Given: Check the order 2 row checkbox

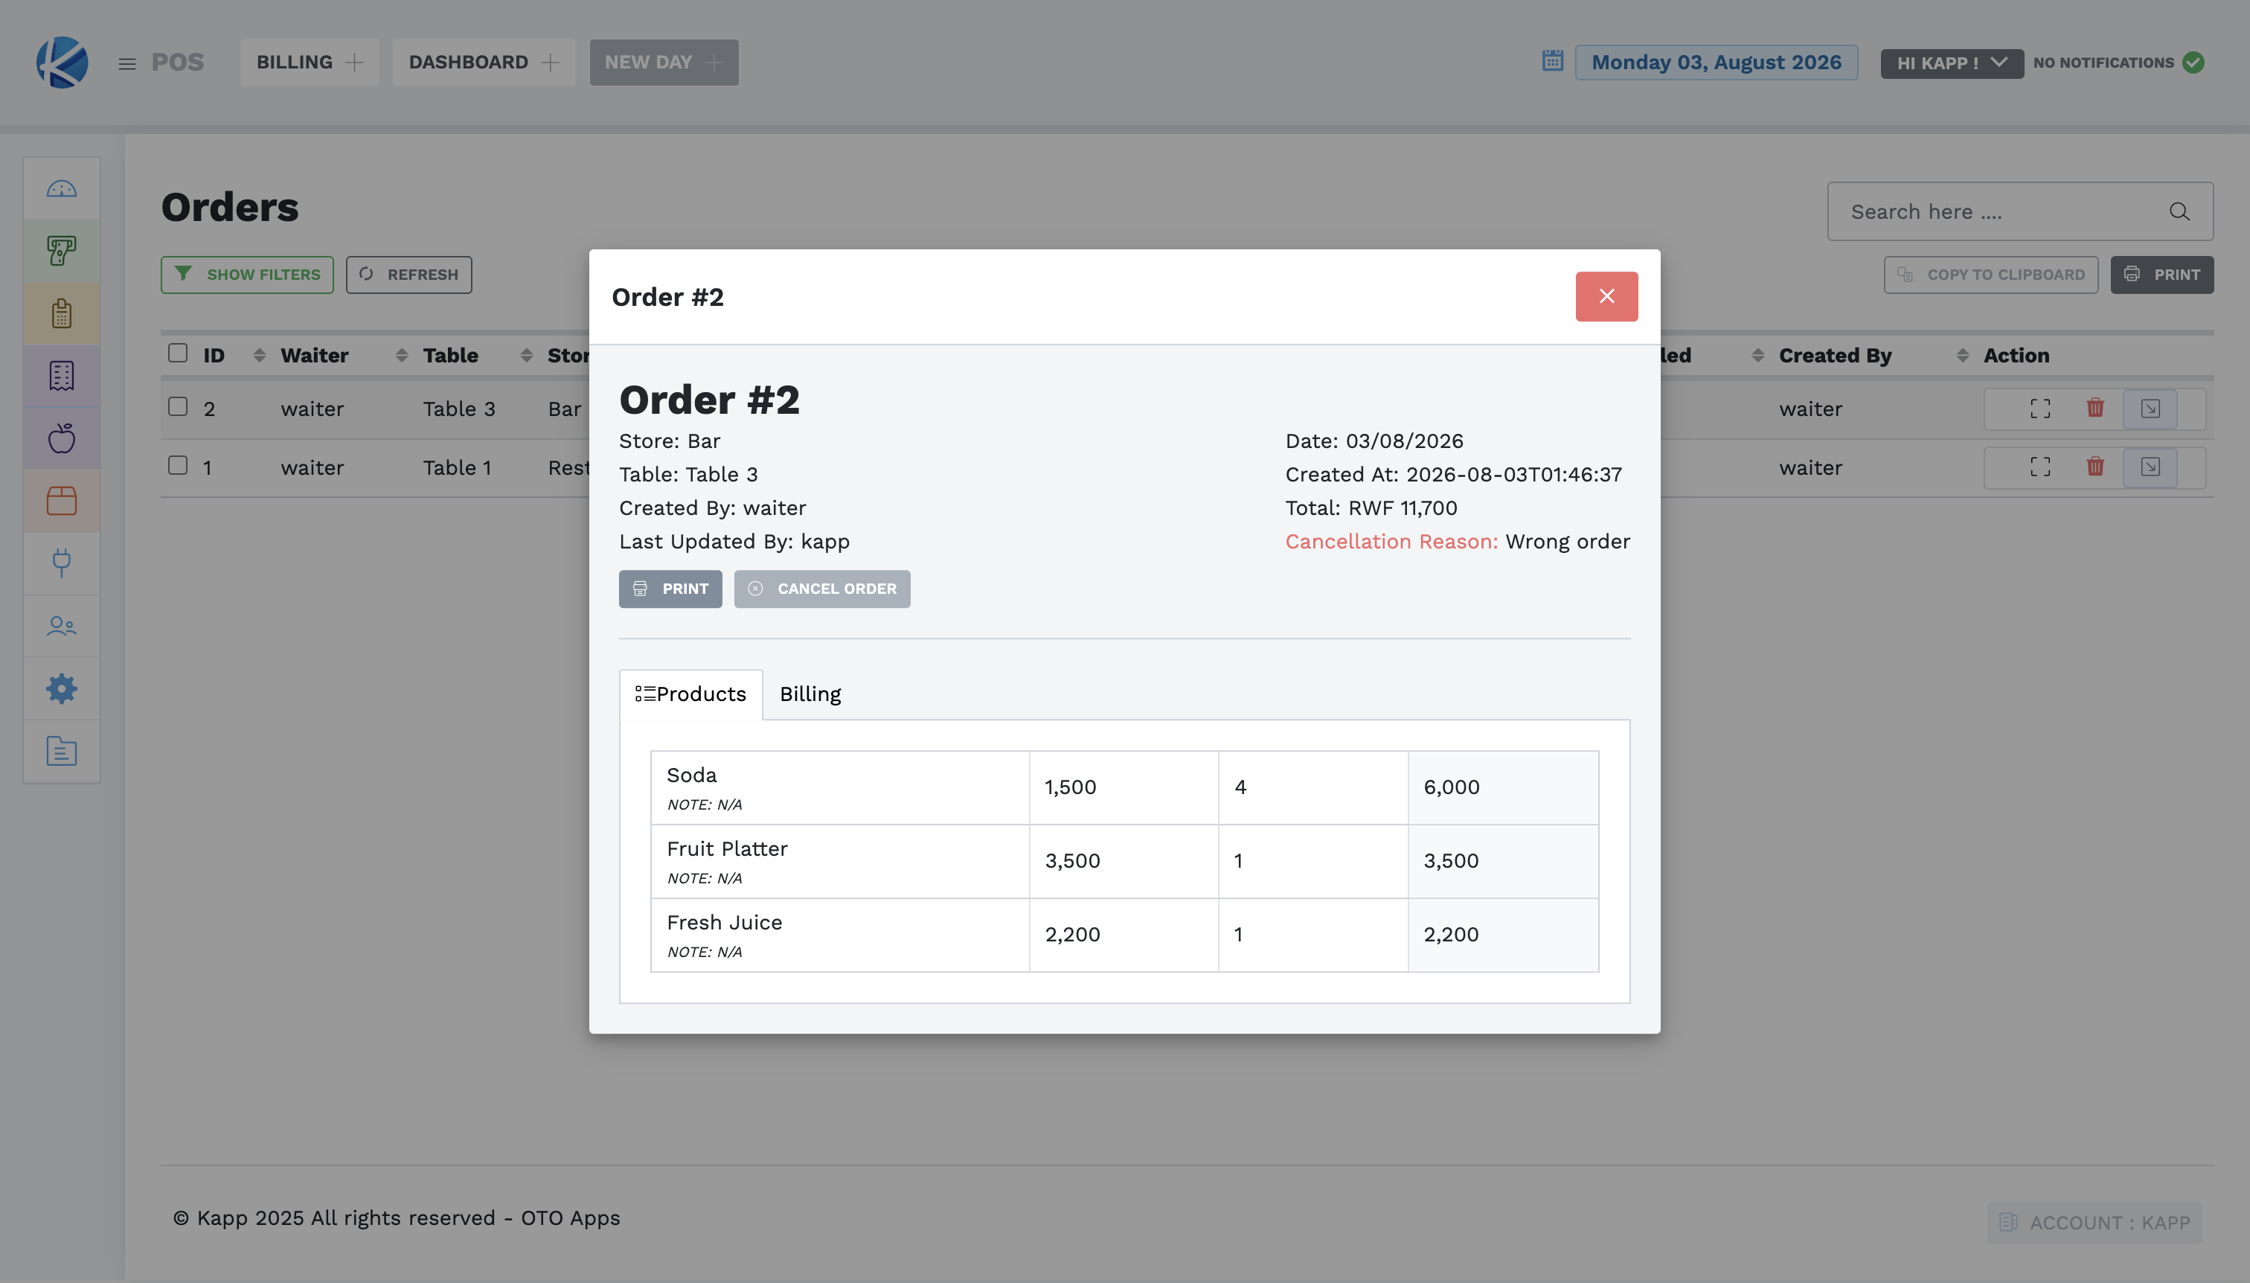Looking at the screenshot, I should [x=178, y=407].
